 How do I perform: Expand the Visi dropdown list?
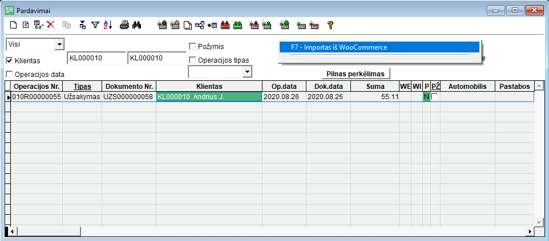tap(59, 44)
